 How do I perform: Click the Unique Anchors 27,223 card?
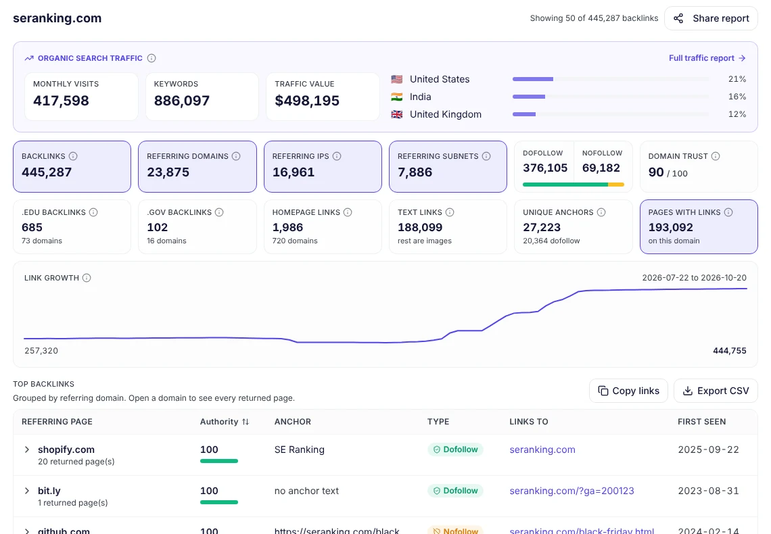574,226
